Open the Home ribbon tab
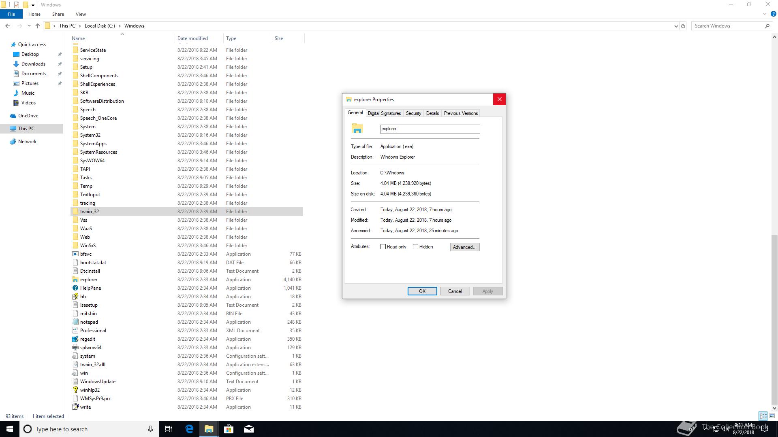The height and width of the screenshot is (437, 778). point(34,14)
